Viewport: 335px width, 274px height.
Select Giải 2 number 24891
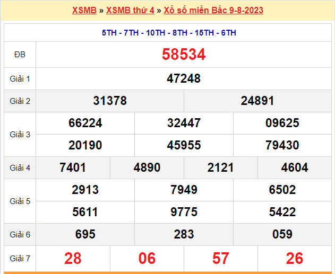257,101
